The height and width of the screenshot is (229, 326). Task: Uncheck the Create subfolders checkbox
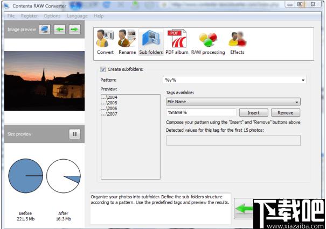(103, 69)
